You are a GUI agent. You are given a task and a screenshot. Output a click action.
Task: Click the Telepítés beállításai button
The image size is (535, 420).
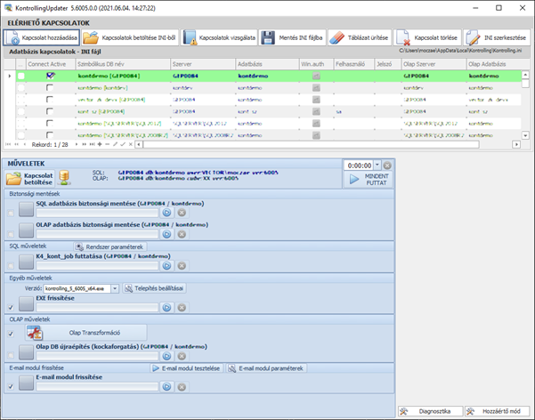pyautogui.click(x=155, y=289)
